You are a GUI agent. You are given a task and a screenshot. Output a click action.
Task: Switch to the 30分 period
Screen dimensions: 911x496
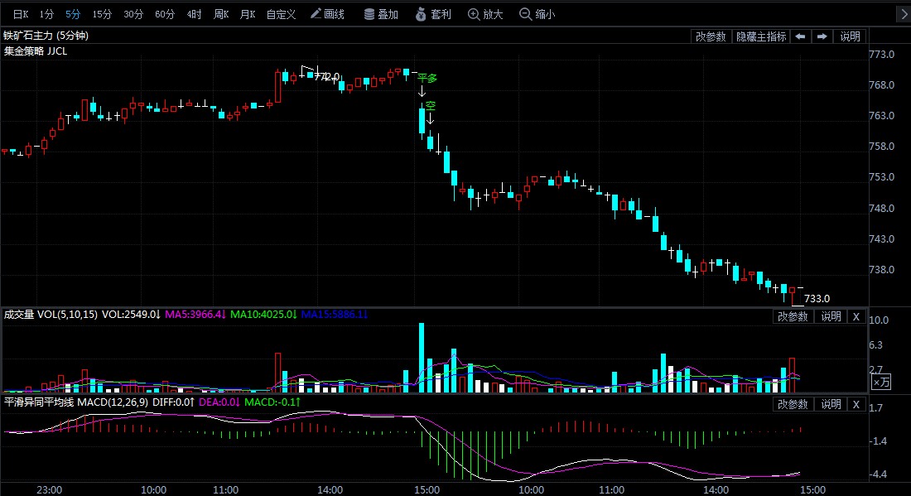coord(133,14)
